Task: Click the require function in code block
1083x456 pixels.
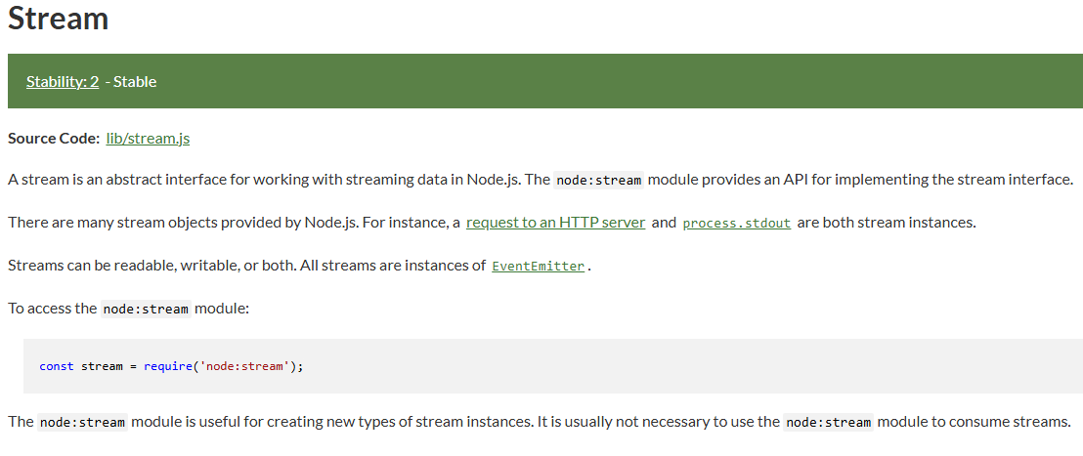Action: pyautogui.click(x=168, y=366)
